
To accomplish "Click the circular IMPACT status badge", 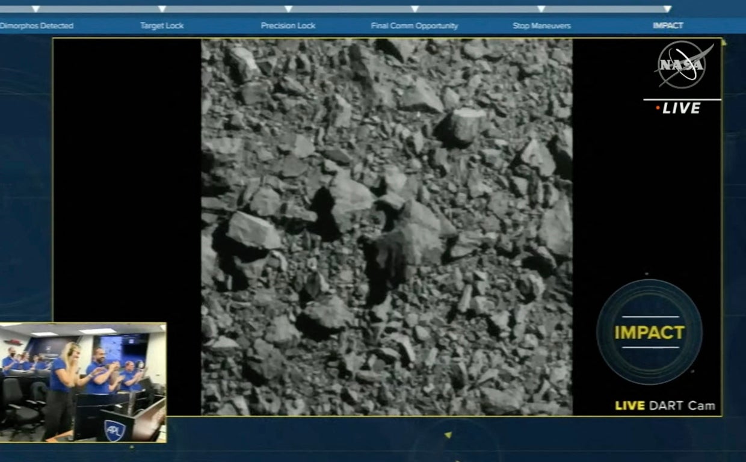I will pyautogui.click(x=649, y=332).
